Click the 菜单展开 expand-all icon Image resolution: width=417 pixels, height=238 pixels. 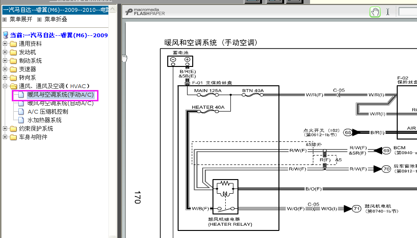tap(5, 19)
